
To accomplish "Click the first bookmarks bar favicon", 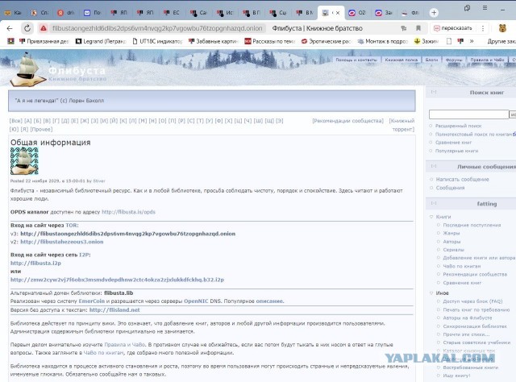I will click(x=10, y=41).
